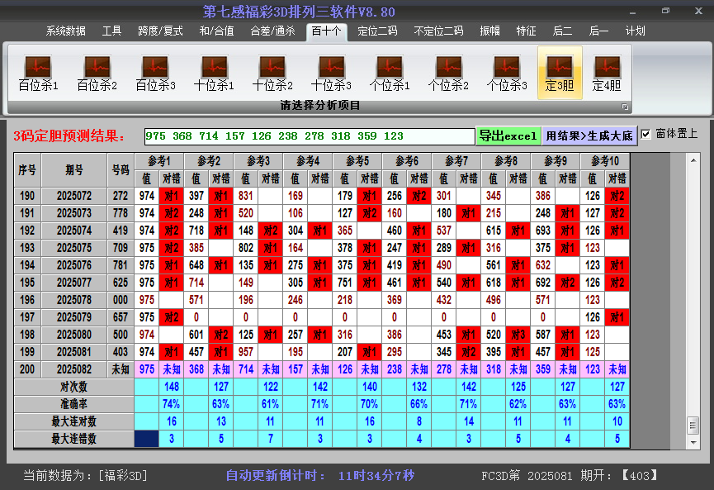Select the 百位杀2 icon
This screenshot has width=714, height=490.
click(x=97, y=73)
